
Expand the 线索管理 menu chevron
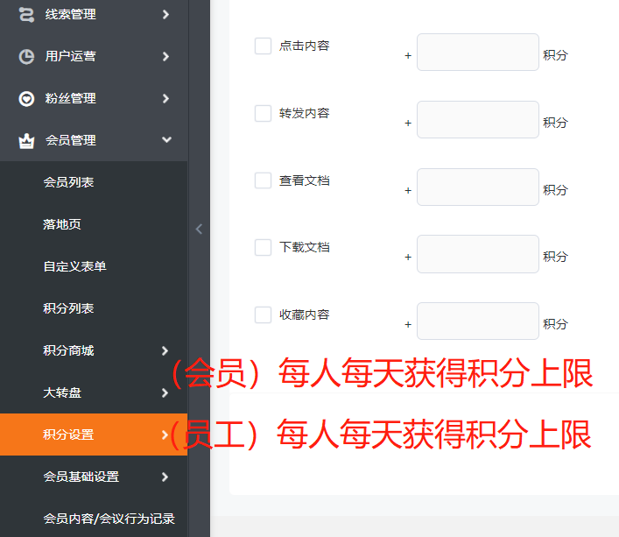point(165,14)
